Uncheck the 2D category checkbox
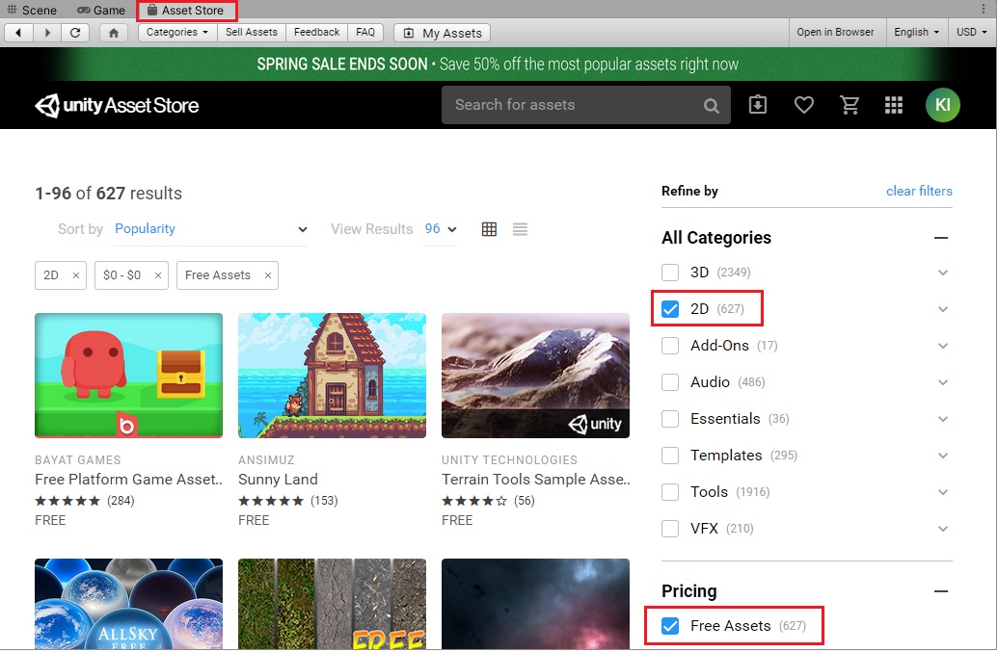 tap(670, 309)
